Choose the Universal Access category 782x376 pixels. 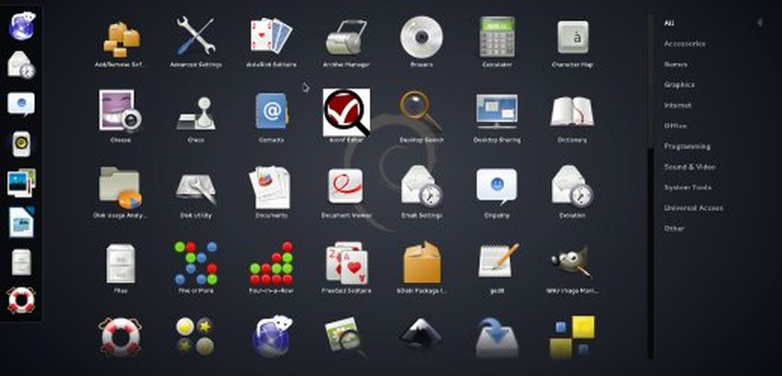pyautogui.click(x=693, y=208)
